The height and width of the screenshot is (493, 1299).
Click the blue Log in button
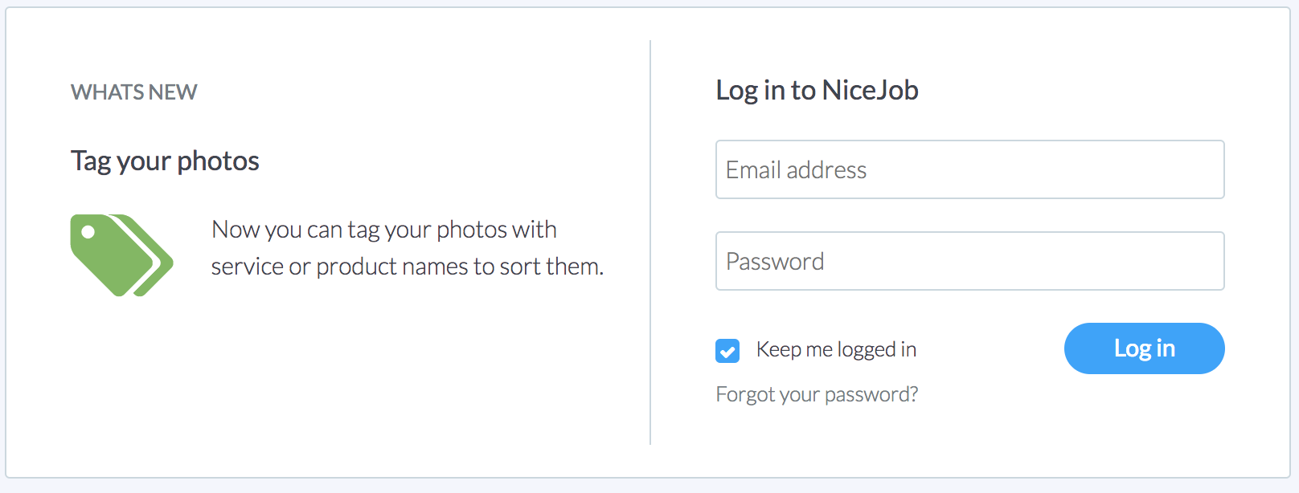[1144, 348]
